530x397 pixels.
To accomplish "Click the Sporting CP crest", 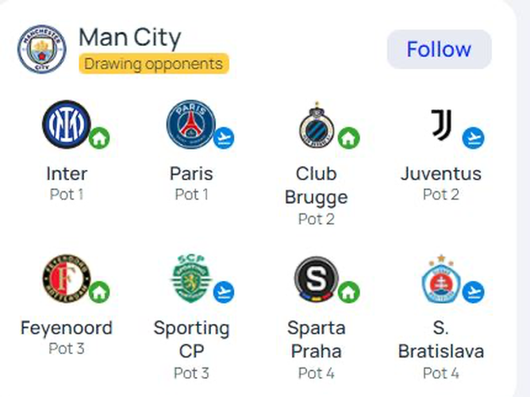I will 191,279.
